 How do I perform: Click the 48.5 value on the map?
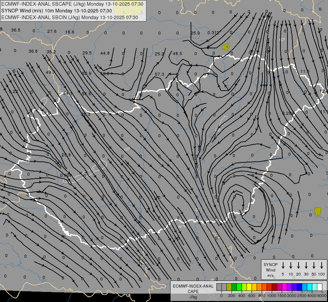tap(177, 54)
